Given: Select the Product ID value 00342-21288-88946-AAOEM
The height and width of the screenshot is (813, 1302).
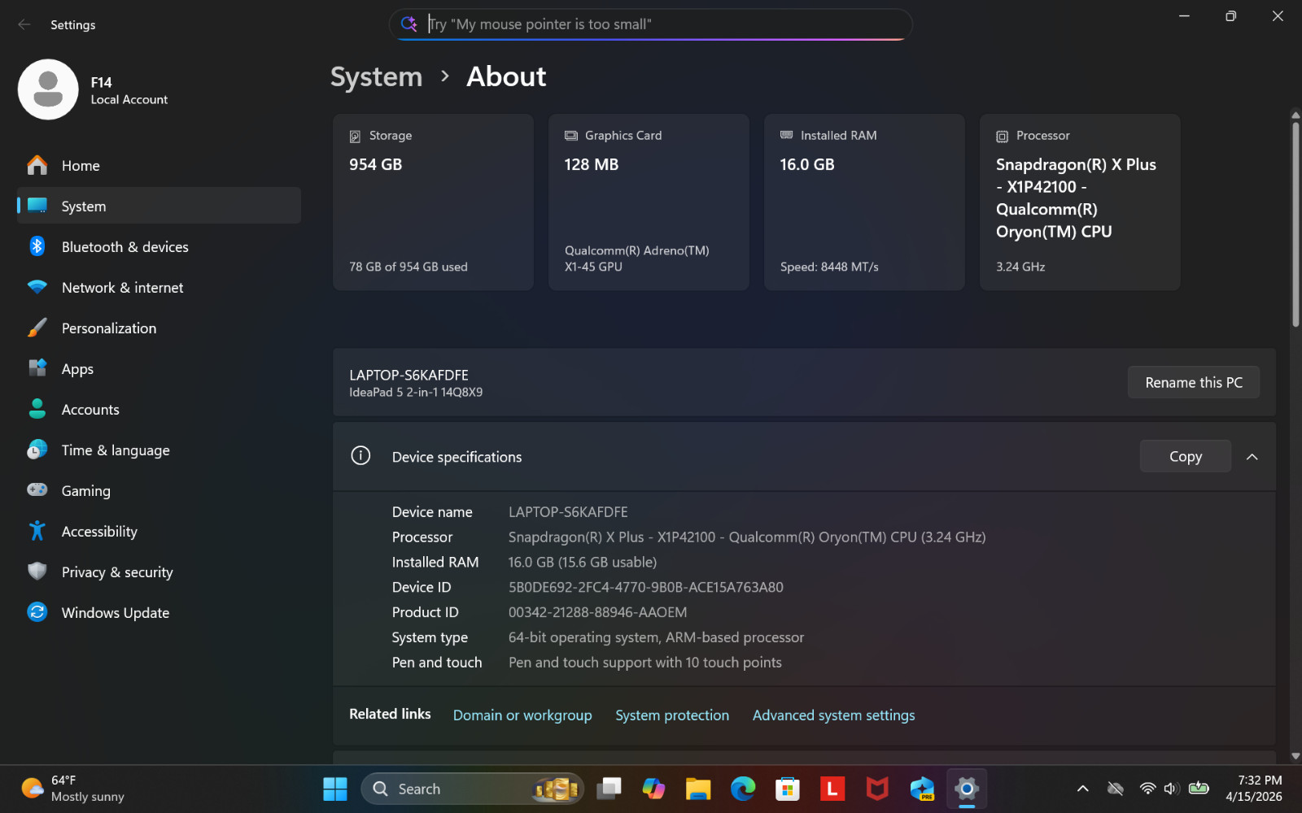Looking at the screenshot, I should [x=598, y=612].
